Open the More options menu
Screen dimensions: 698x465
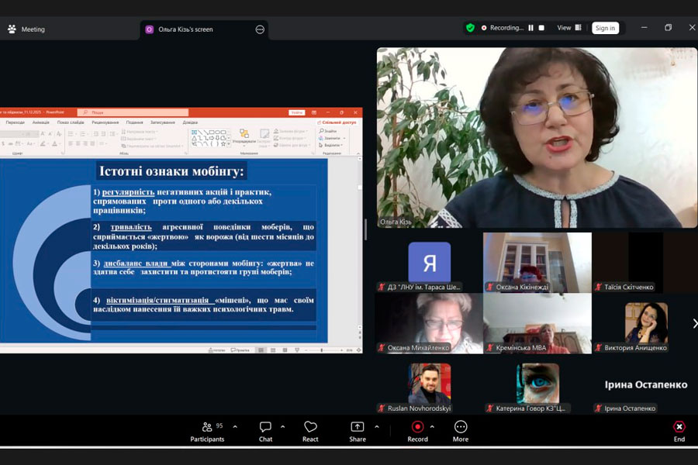tap(461, 431)
